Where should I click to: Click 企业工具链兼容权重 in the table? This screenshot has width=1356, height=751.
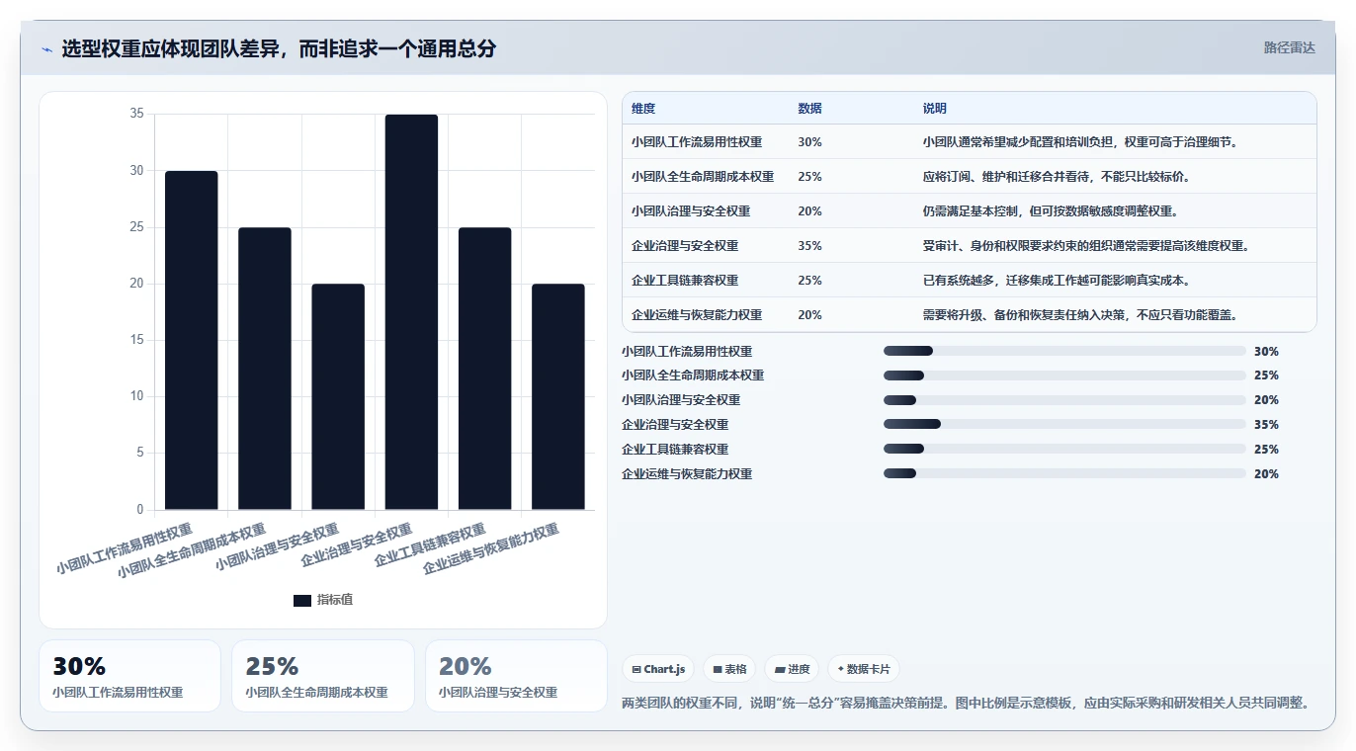(x=685, y=281)
